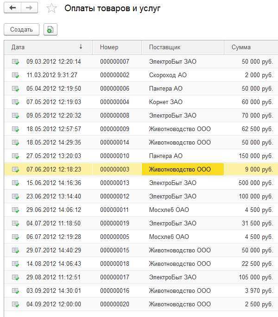Go back with the left arrow button
Viewport: 278px width, 317px height.
pos(13,8)
